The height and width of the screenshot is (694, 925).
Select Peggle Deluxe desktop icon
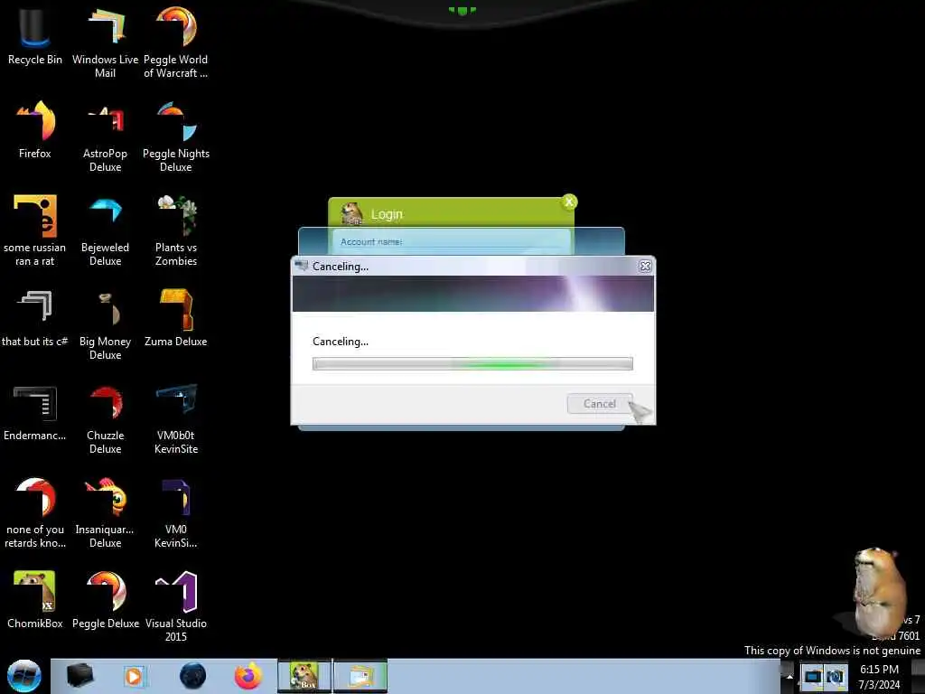tap(105, 600)
